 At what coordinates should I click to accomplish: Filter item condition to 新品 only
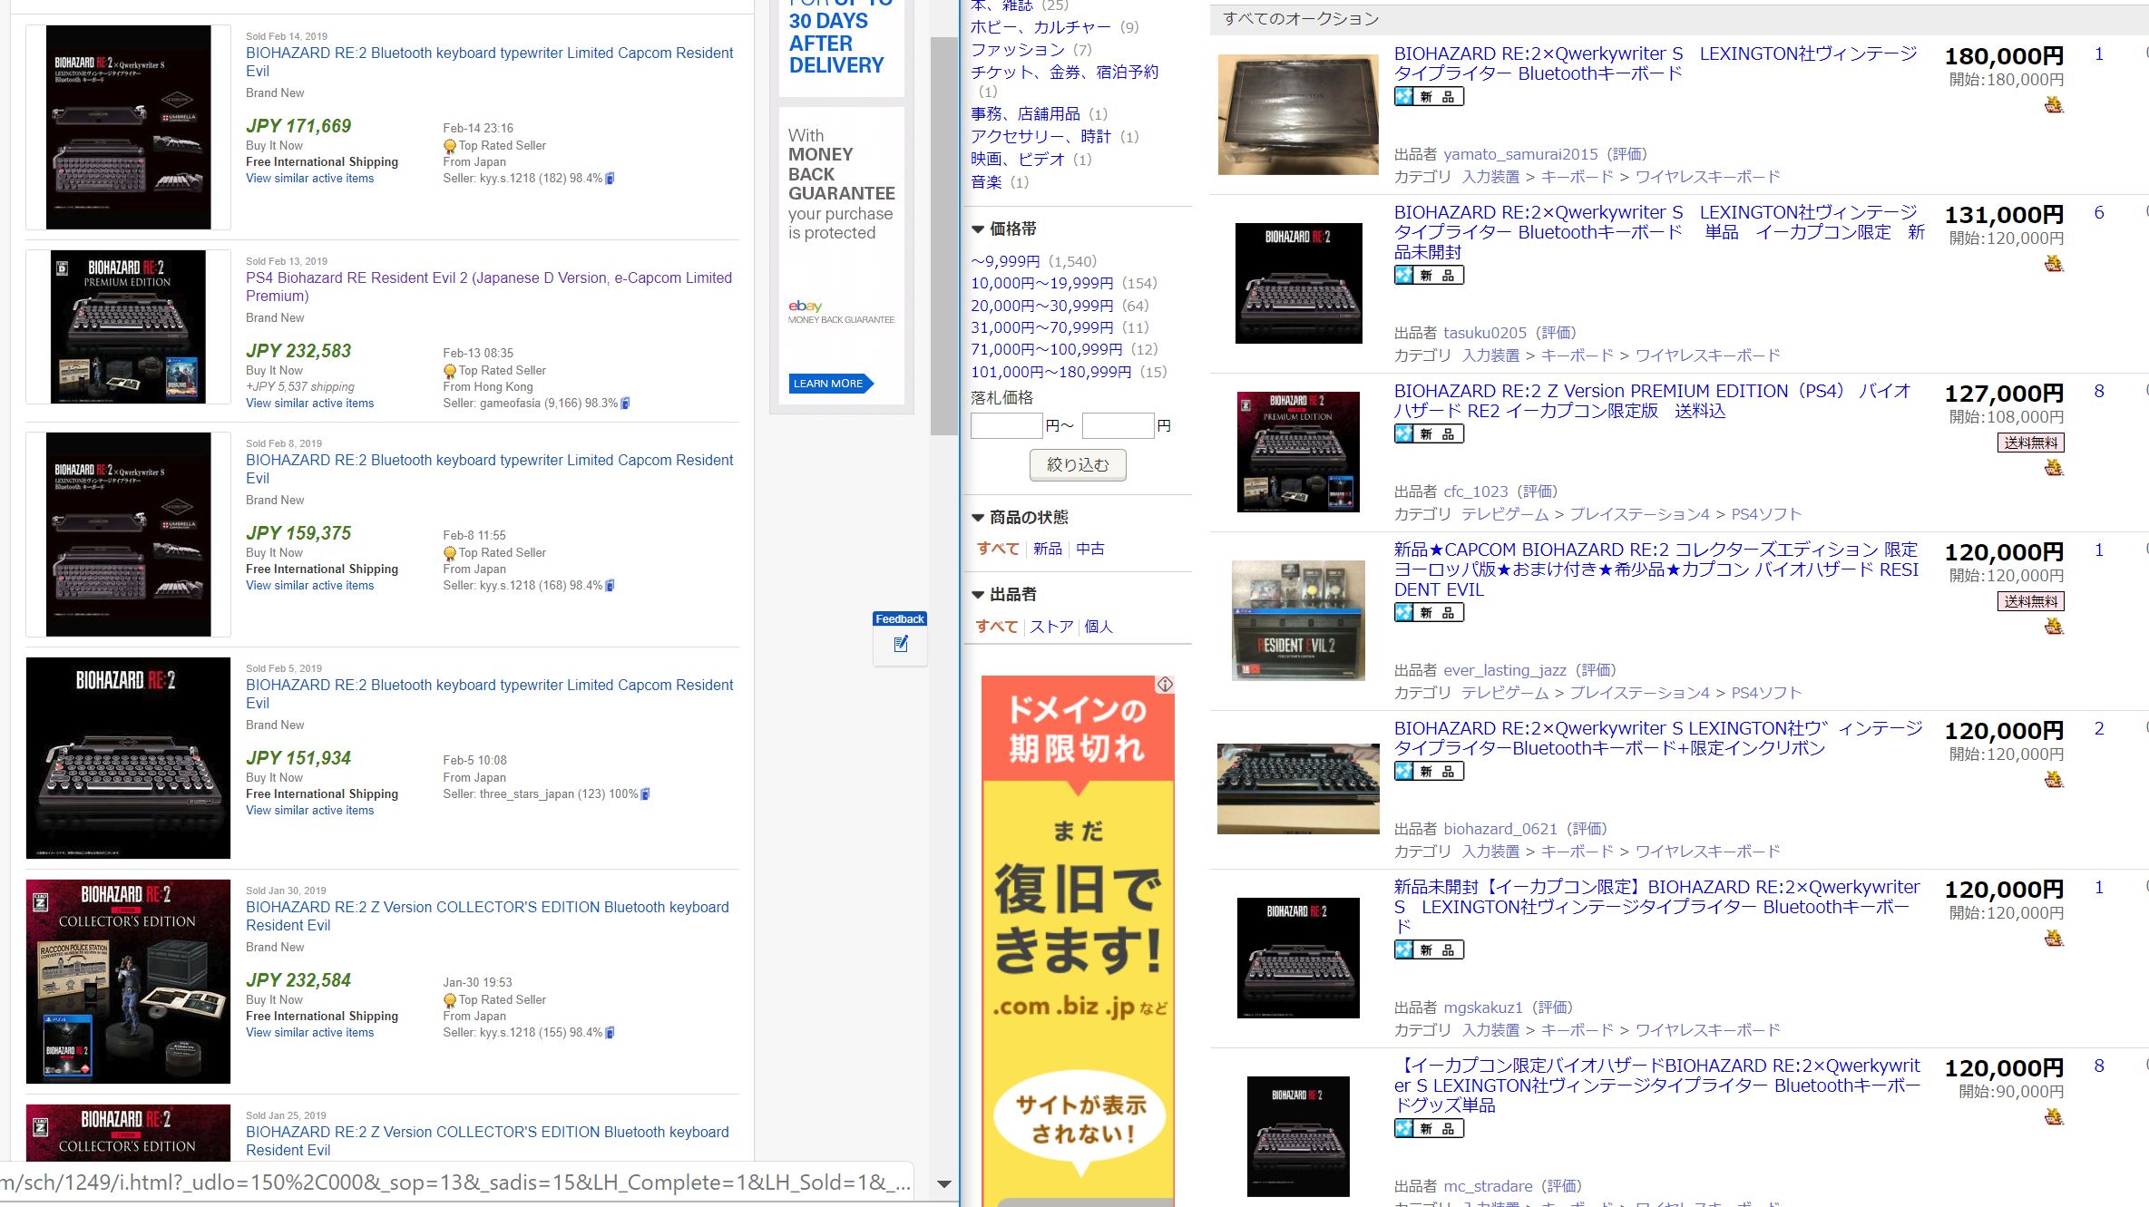coord(1047,549)
